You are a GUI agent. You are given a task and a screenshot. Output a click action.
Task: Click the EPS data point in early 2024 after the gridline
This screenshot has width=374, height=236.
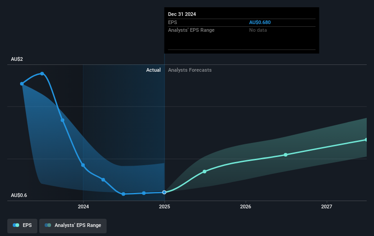tap(103, 180)
